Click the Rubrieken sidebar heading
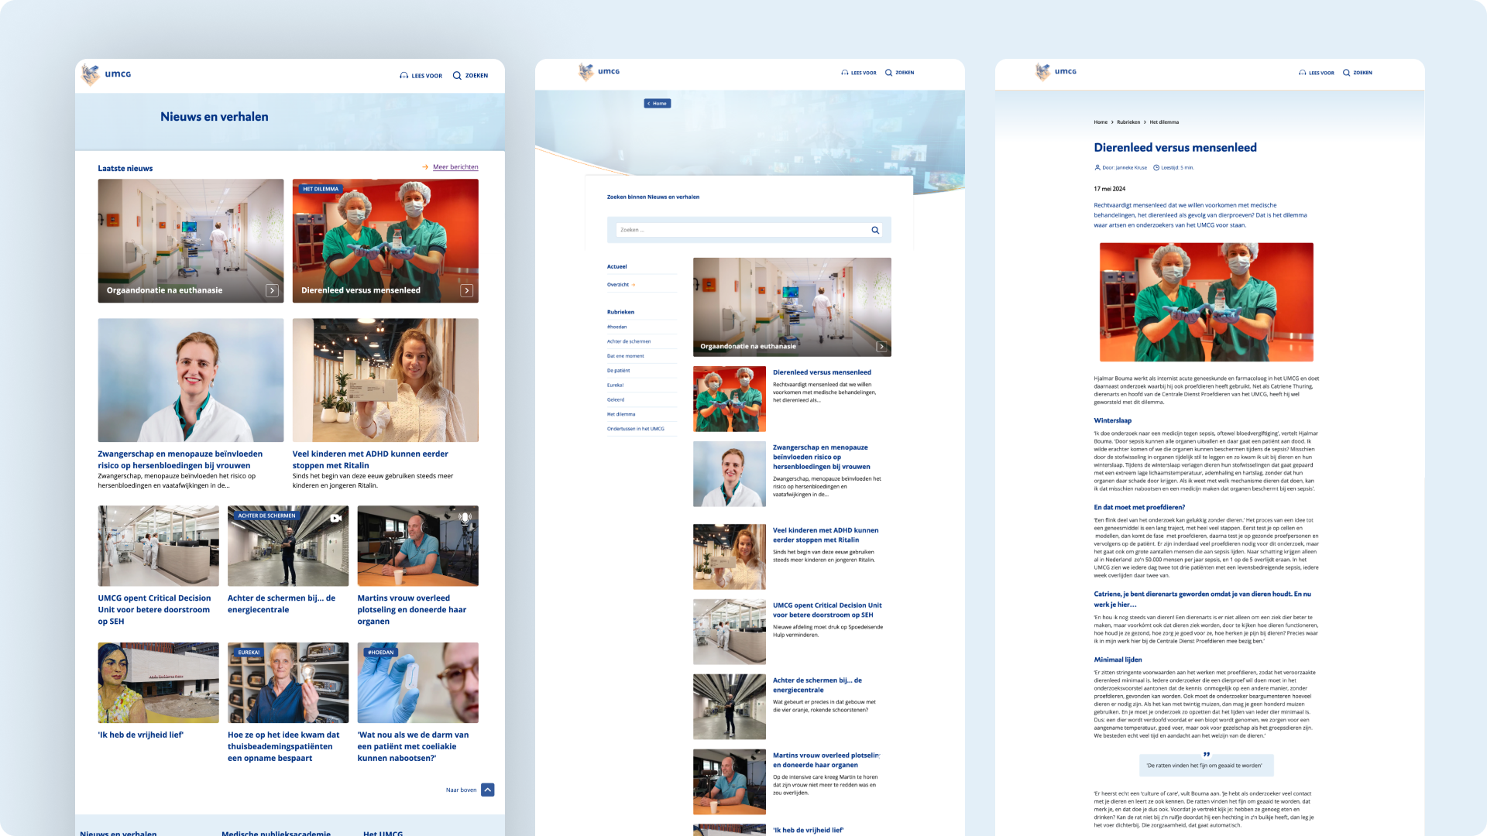The image size is (1487, 836). coord(620,313)
